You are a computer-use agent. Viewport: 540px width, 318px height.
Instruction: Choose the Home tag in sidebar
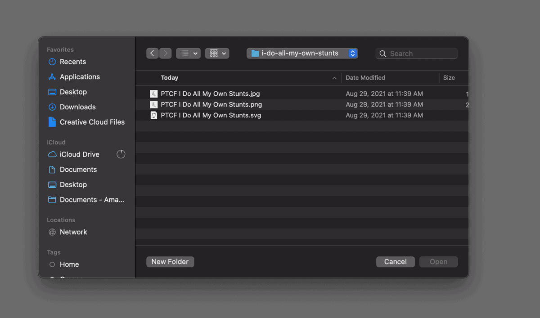[69, 264]
